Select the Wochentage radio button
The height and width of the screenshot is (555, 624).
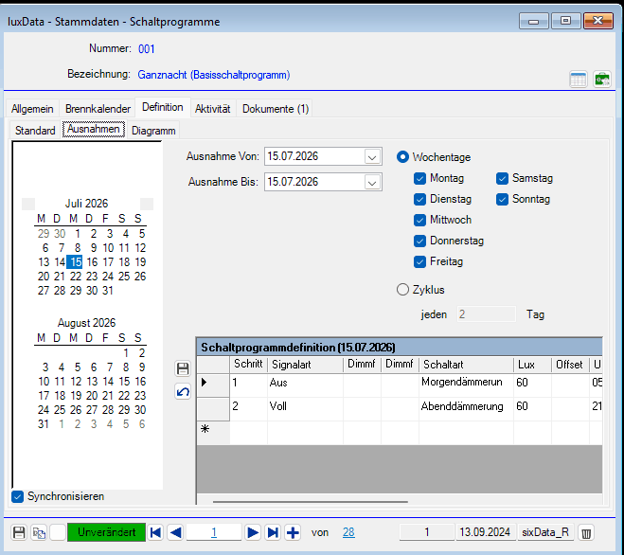click(x=402, y=157)
